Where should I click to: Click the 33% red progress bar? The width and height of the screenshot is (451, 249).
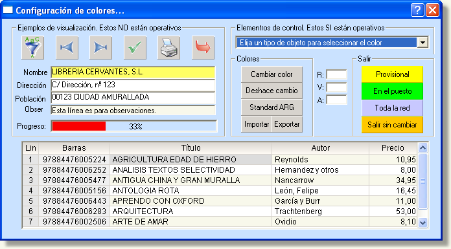pos(134,126)
